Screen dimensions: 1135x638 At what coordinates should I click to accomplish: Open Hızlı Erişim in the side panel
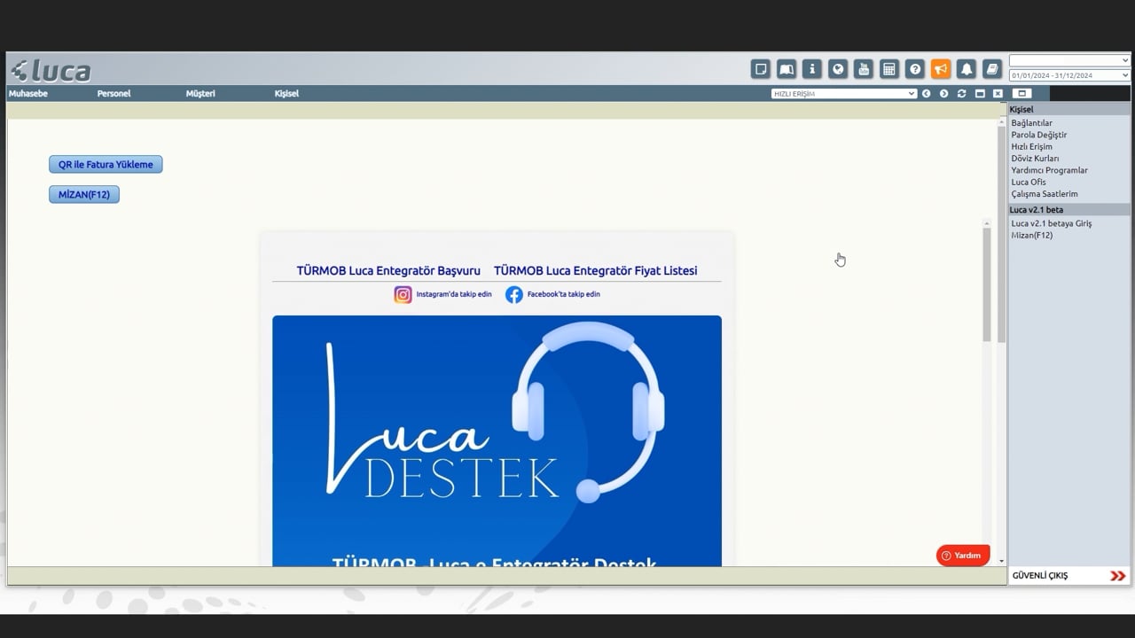click(1031, 147)
